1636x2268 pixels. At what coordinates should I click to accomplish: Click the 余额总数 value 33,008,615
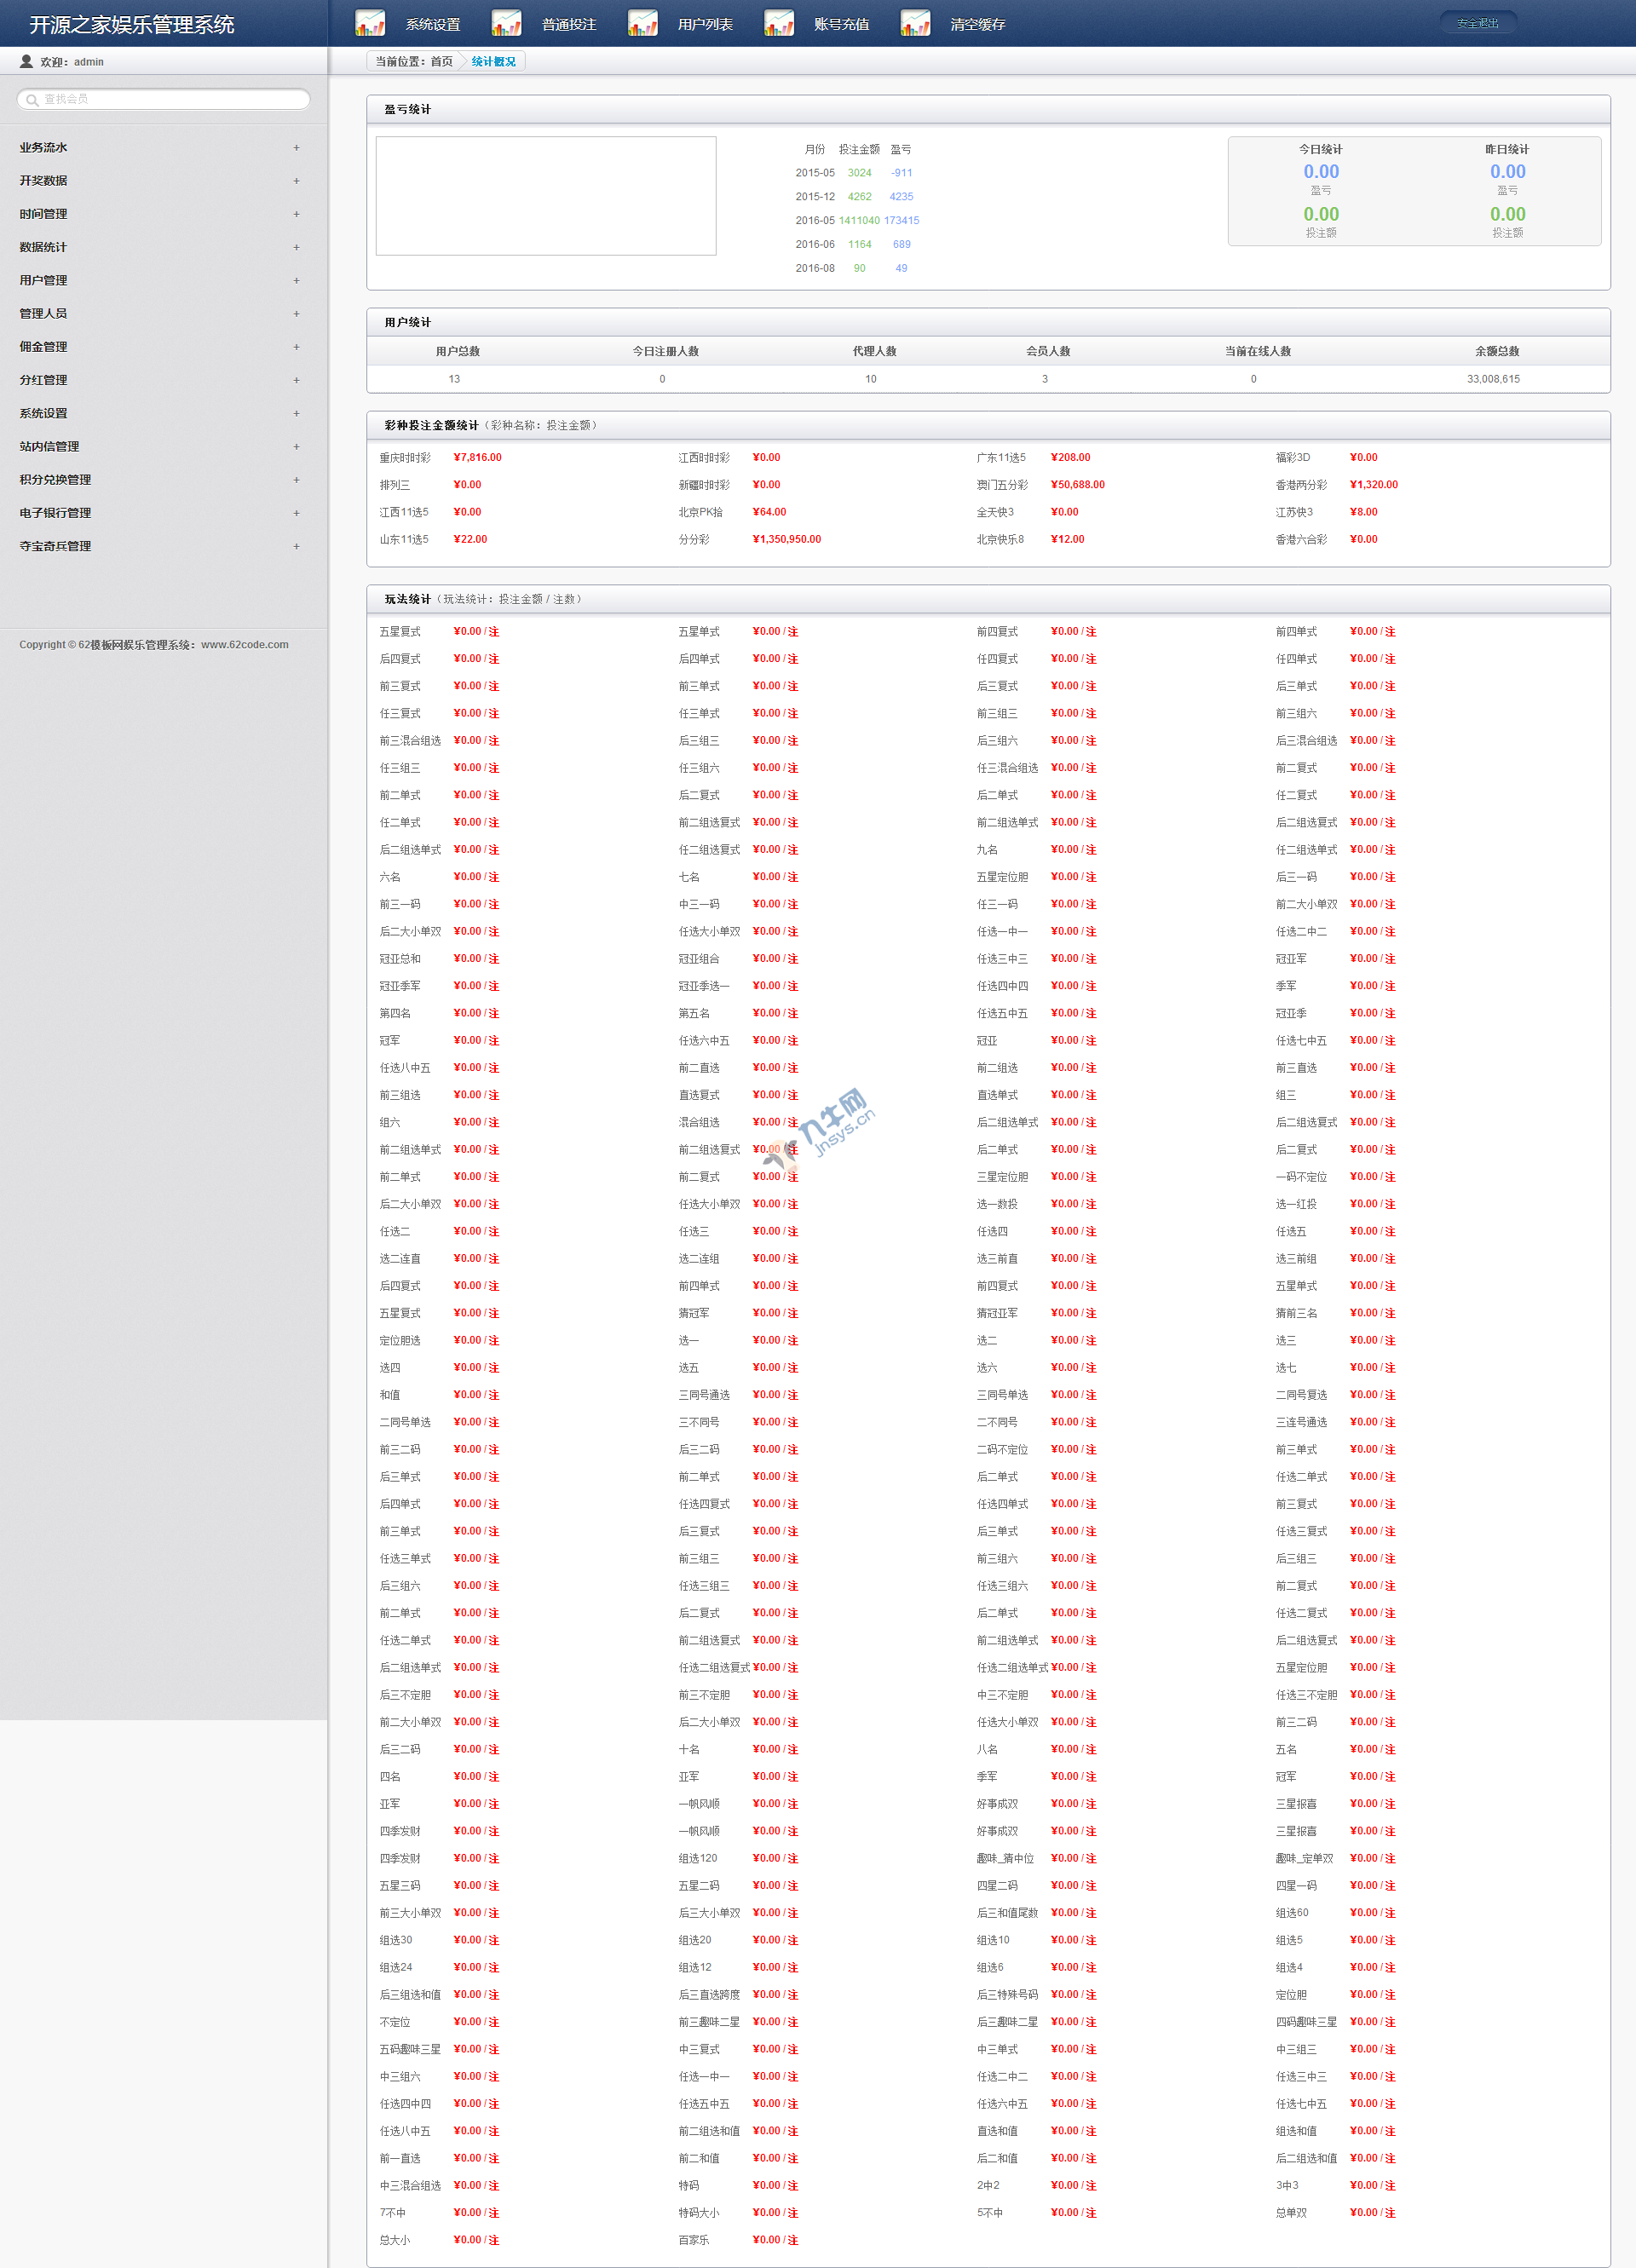coord(1493,379)
